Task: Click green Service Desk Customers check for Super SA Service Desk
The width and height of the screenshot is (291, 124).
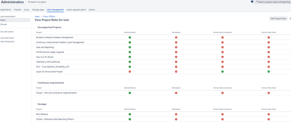Action: (x=222, y=71)
